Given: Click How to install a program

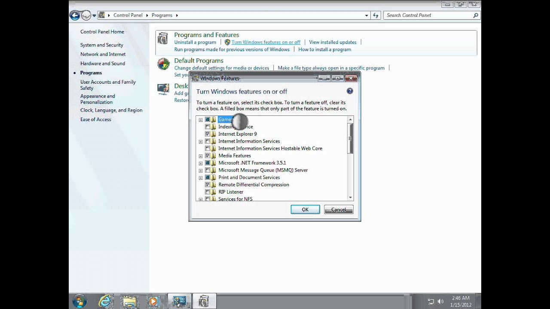Looking at the screenshot, I should pyautogui.click(x=324, y=50).
